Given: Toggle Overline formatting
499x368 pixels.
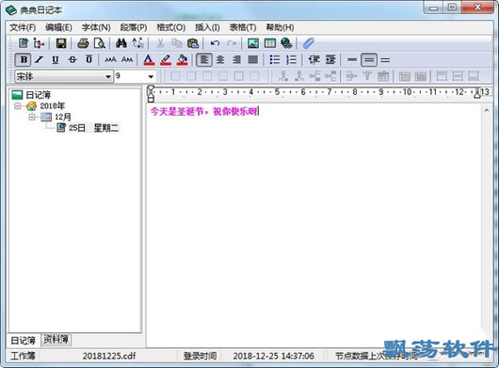Looking at the screenshot, I should coord(89,60).
